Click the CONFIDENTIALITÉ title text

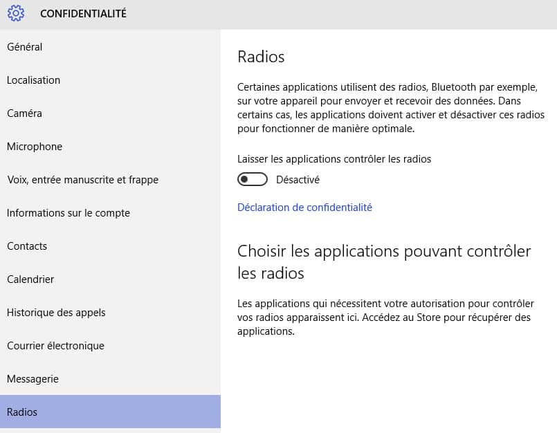[x=83, y=14]
